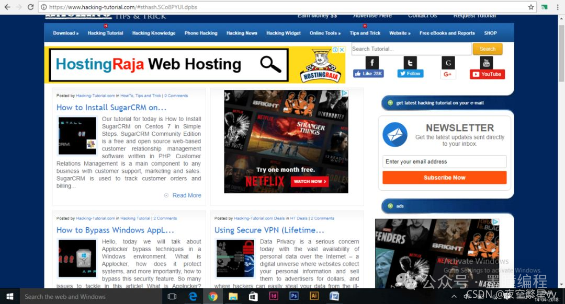565x304 pixels.
Task: Show hidden system tray icons chevron
Action: coord(454,297)
